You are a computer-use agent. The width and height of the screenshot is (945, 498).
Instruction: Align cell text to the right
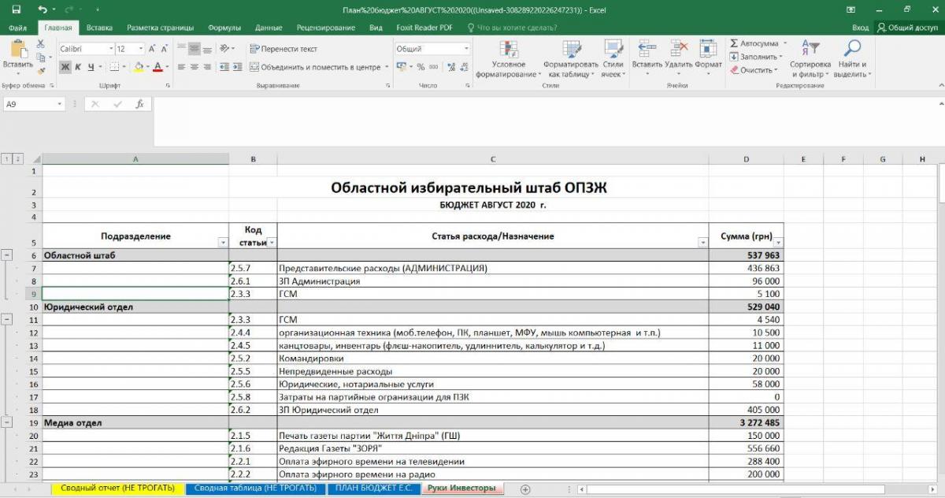coord(208,67)
